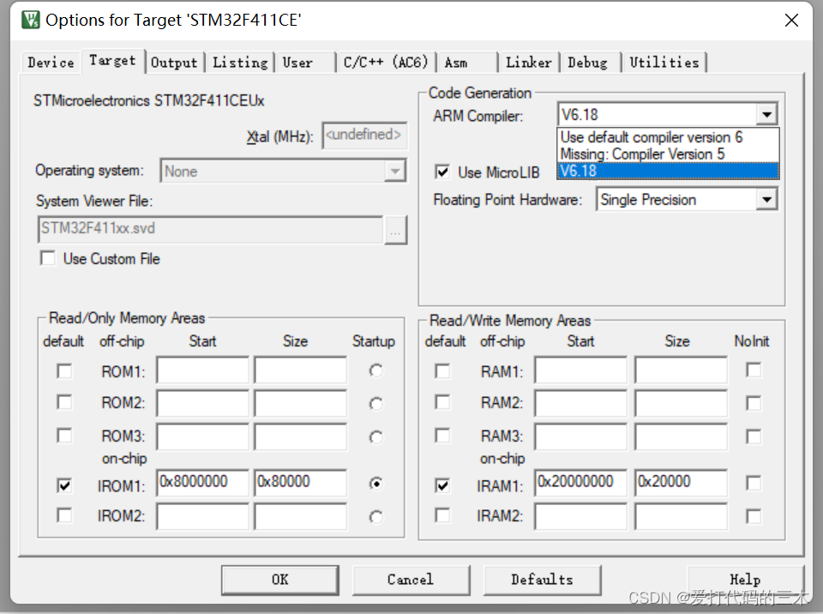The height and width of the screenshot is (614, 823).
Task: Check the RAM3 default checkbox
Action: pyautogui.click(x=442, y=436)
